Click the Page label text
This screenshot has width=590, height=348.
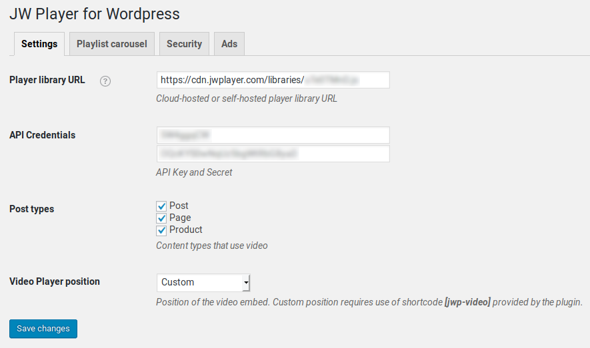click(180, 218)
